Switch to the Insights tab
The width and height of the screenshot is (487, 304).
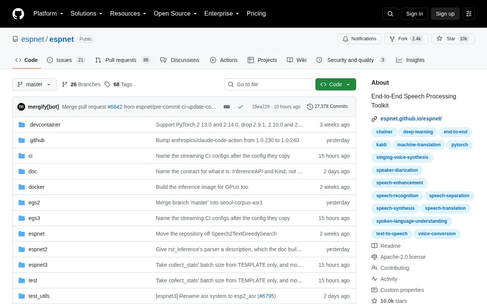pos(410,60)
